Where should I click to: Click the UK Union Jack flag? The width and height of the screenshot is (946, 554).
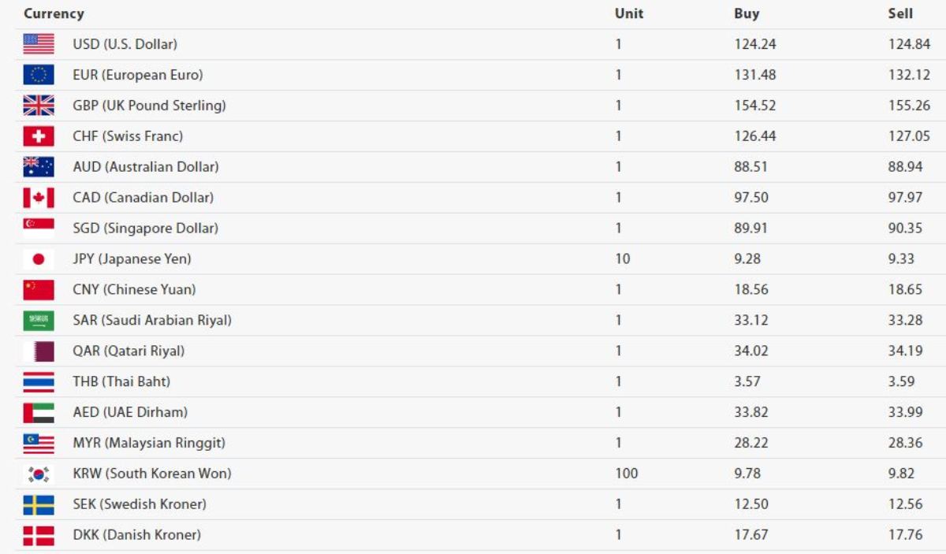click(x=39, y=106)
